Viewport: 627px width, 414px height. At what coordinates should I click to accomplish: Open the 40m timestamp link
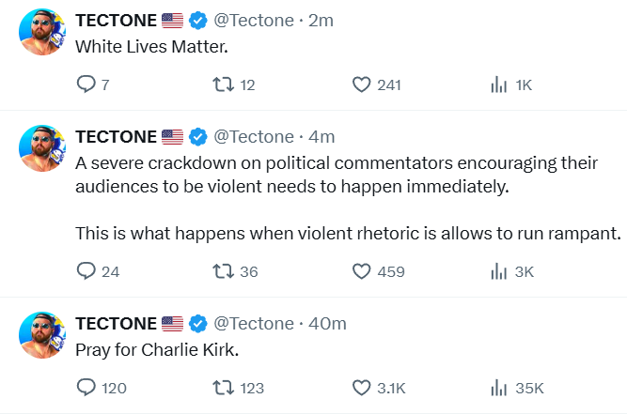click(327, 323)
